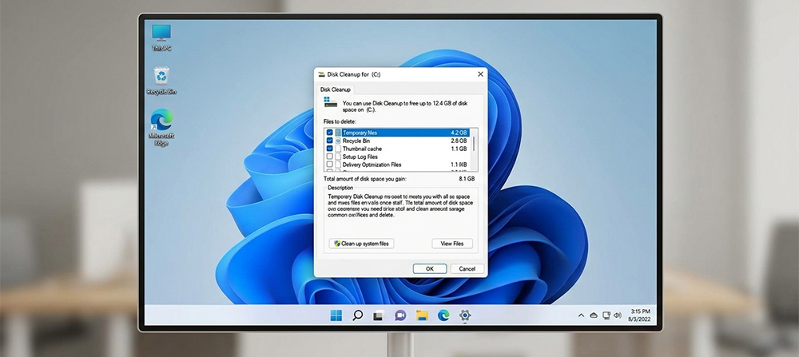Image resolution: width=799 pixels, height=357 pixels.
Task: Click the View Files button
Action: point(452,244)
